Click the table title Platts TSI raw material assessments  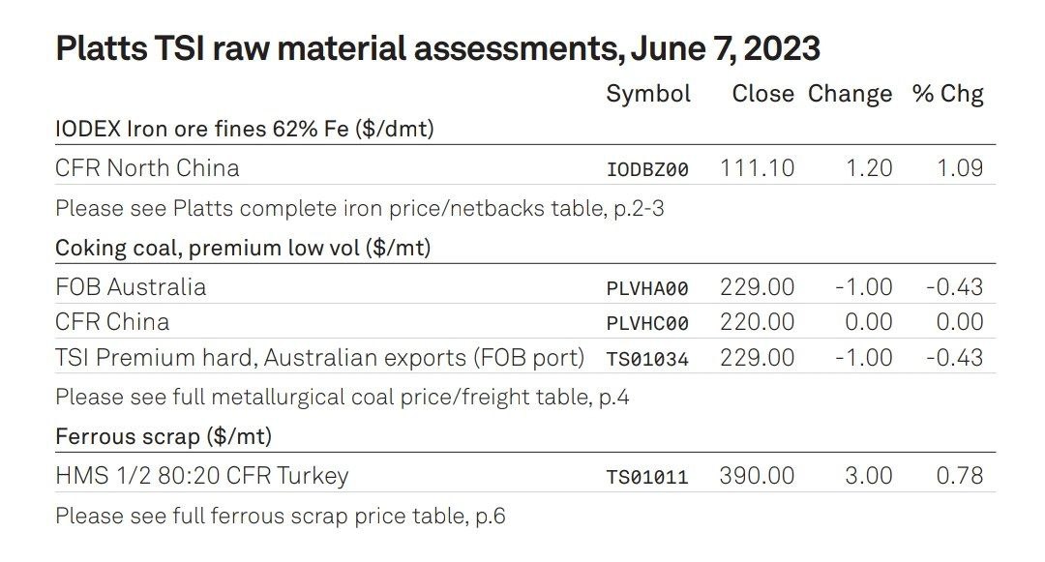pos(437,48)
